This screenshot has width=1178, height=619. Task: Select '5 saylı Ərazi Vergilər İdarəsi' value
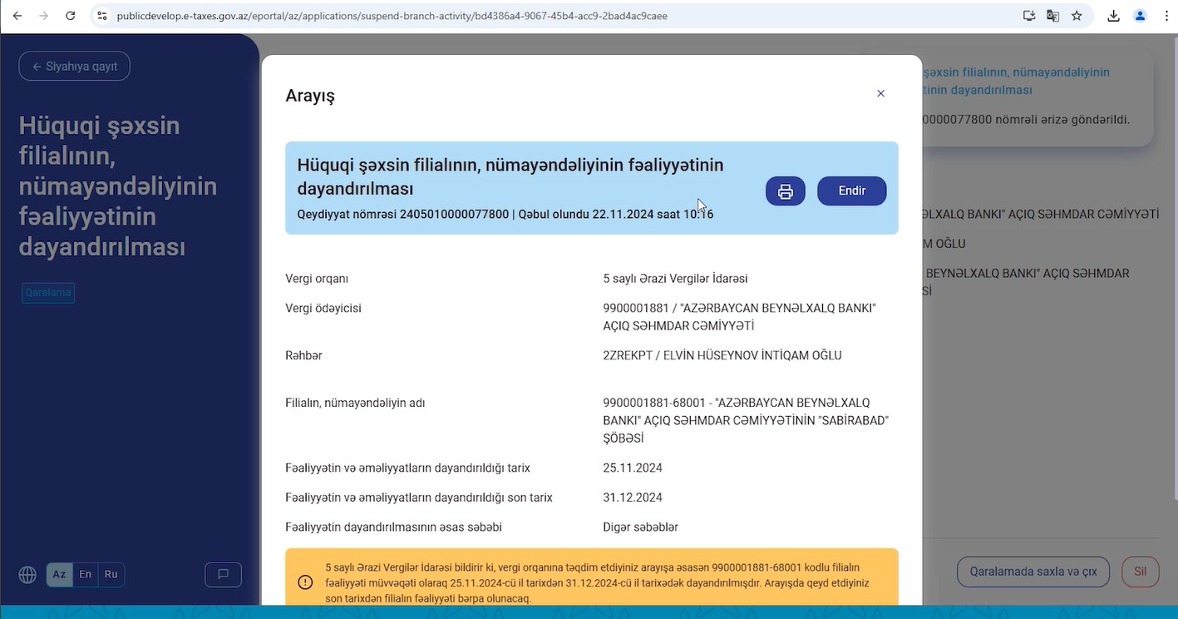[675, 279]
